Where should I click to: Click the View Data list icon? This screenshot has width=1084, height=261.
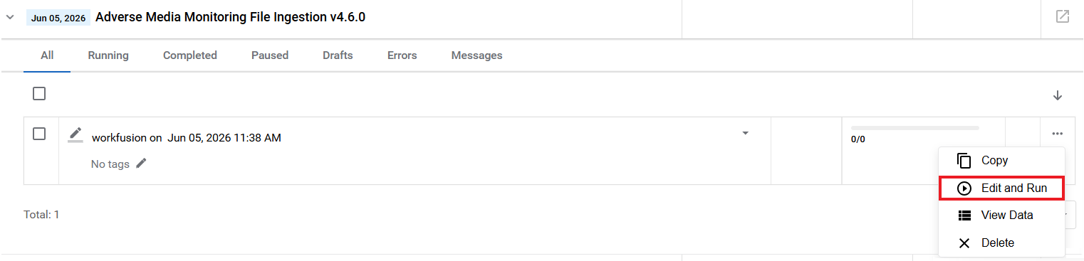click(964, 215)
